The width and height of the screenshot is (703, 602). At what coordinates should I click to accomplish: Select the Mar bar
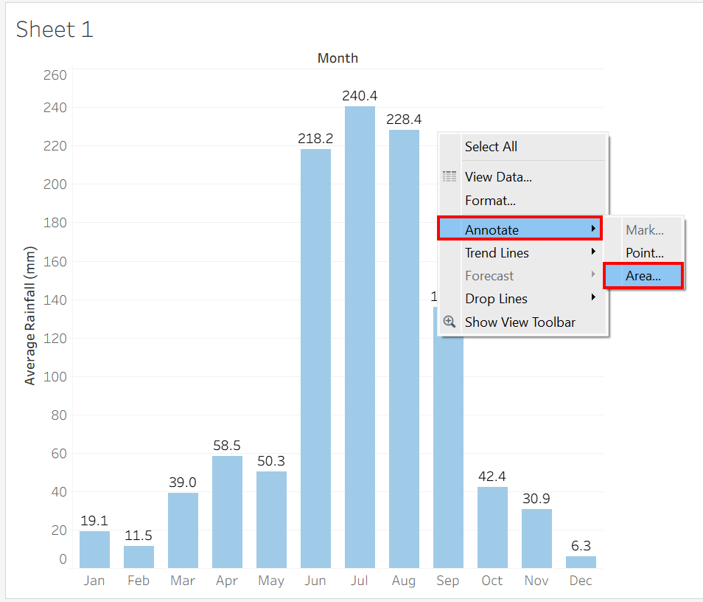click(x=183, y=530)
